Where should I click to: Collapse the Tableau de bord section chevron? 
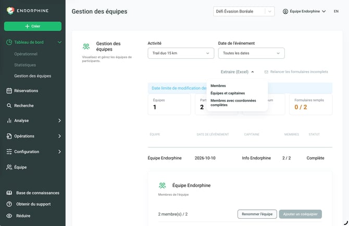click(59, 42)
